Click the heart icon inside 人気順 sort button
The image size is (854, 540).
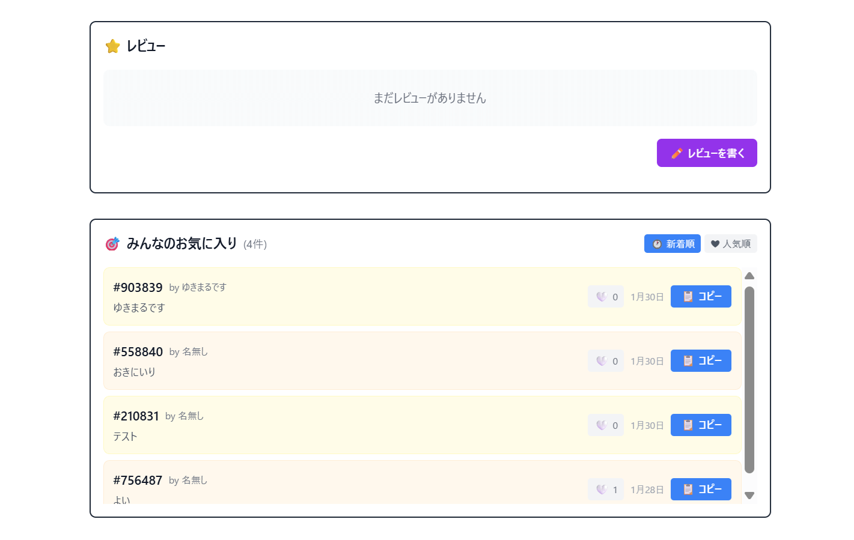pos(715,243)
